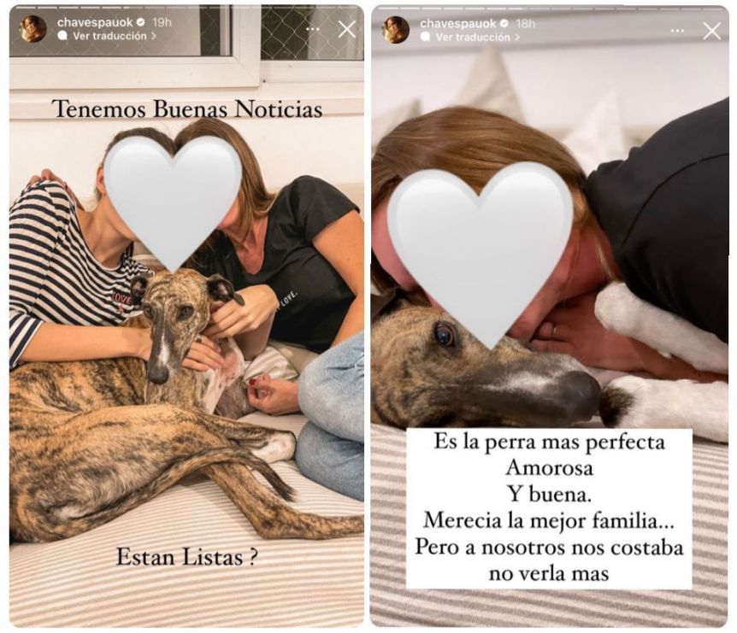The width and height of the screenshot is (737, 633).
Task: Open three-dots options on right story
Action: [x=677, y=31]
